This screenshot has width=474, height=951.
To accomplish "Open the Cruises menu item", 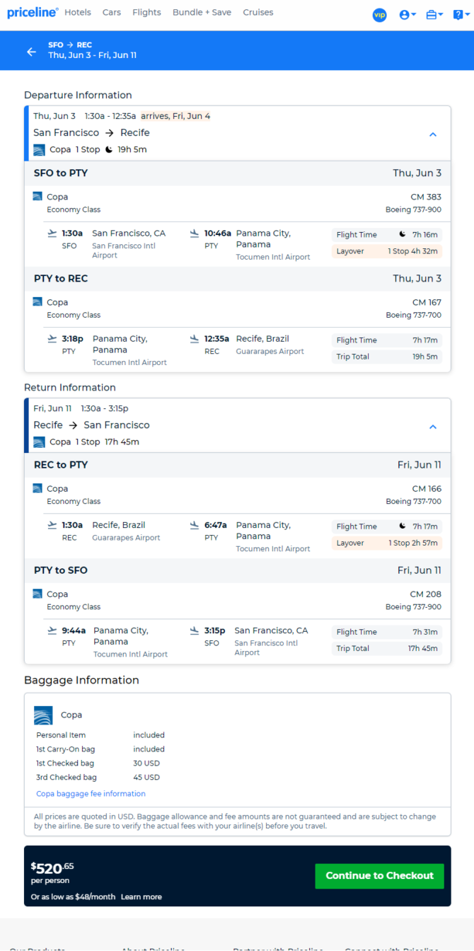I will 258,13.
